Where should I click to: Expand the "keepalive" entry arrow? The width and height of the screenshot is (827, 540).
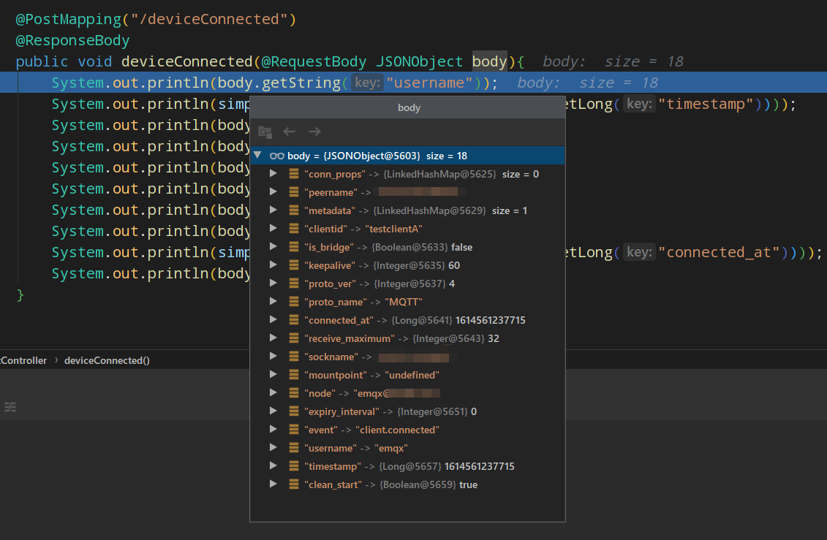click(273, 265)
